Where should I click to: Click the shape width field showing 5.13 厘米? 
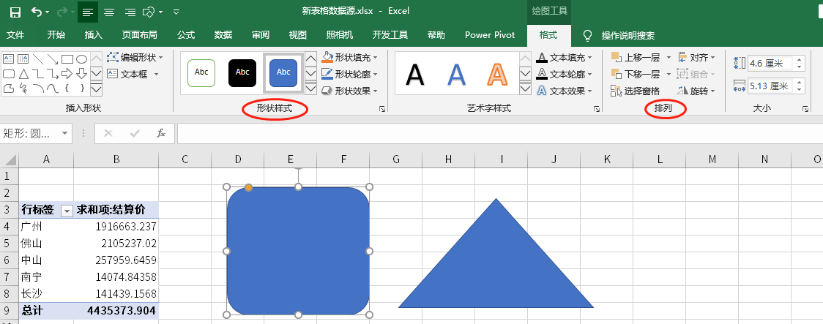[770, 86]
